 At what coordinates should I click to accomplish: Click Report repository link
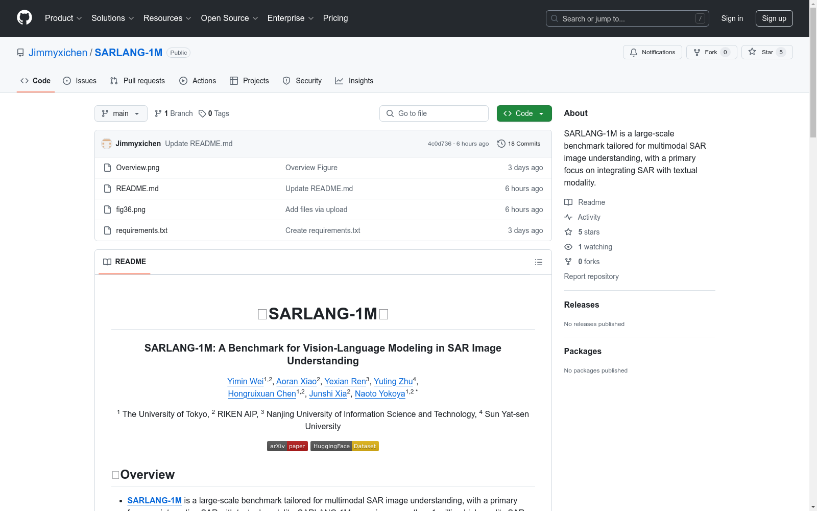591,276
